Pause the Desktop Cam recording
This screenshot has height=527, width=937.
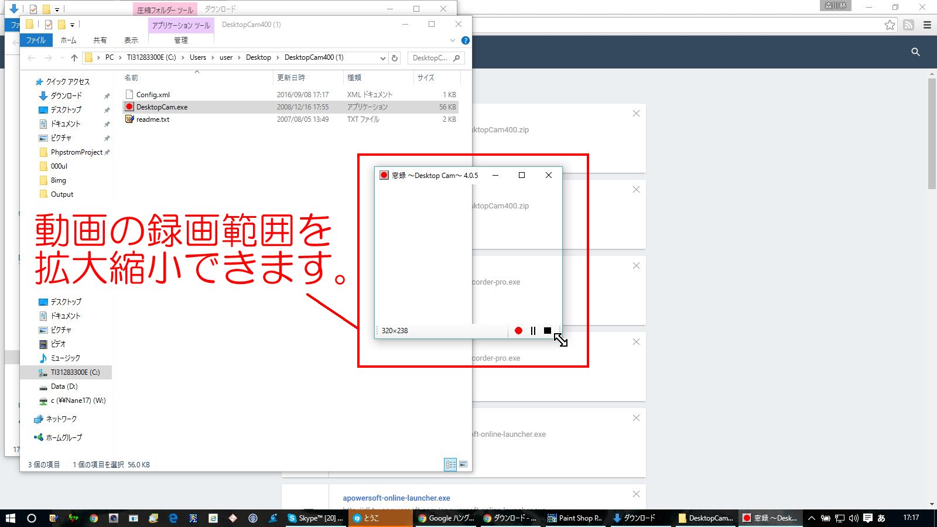533,331
